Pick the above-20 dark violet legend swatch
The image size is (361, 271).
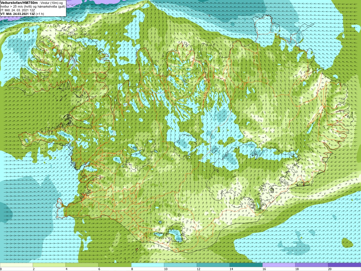[x=344, y=265]
